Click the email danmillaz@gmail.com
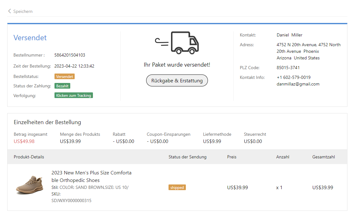Screen dimensions: 355x214 pyautogui.click(x=298, y=84)
